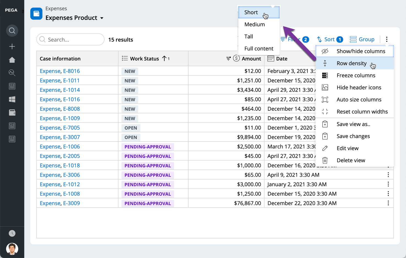Choose Auto size columns menu item
The image size is (406, 258).
pyautogui.click(x=355, y=99)
